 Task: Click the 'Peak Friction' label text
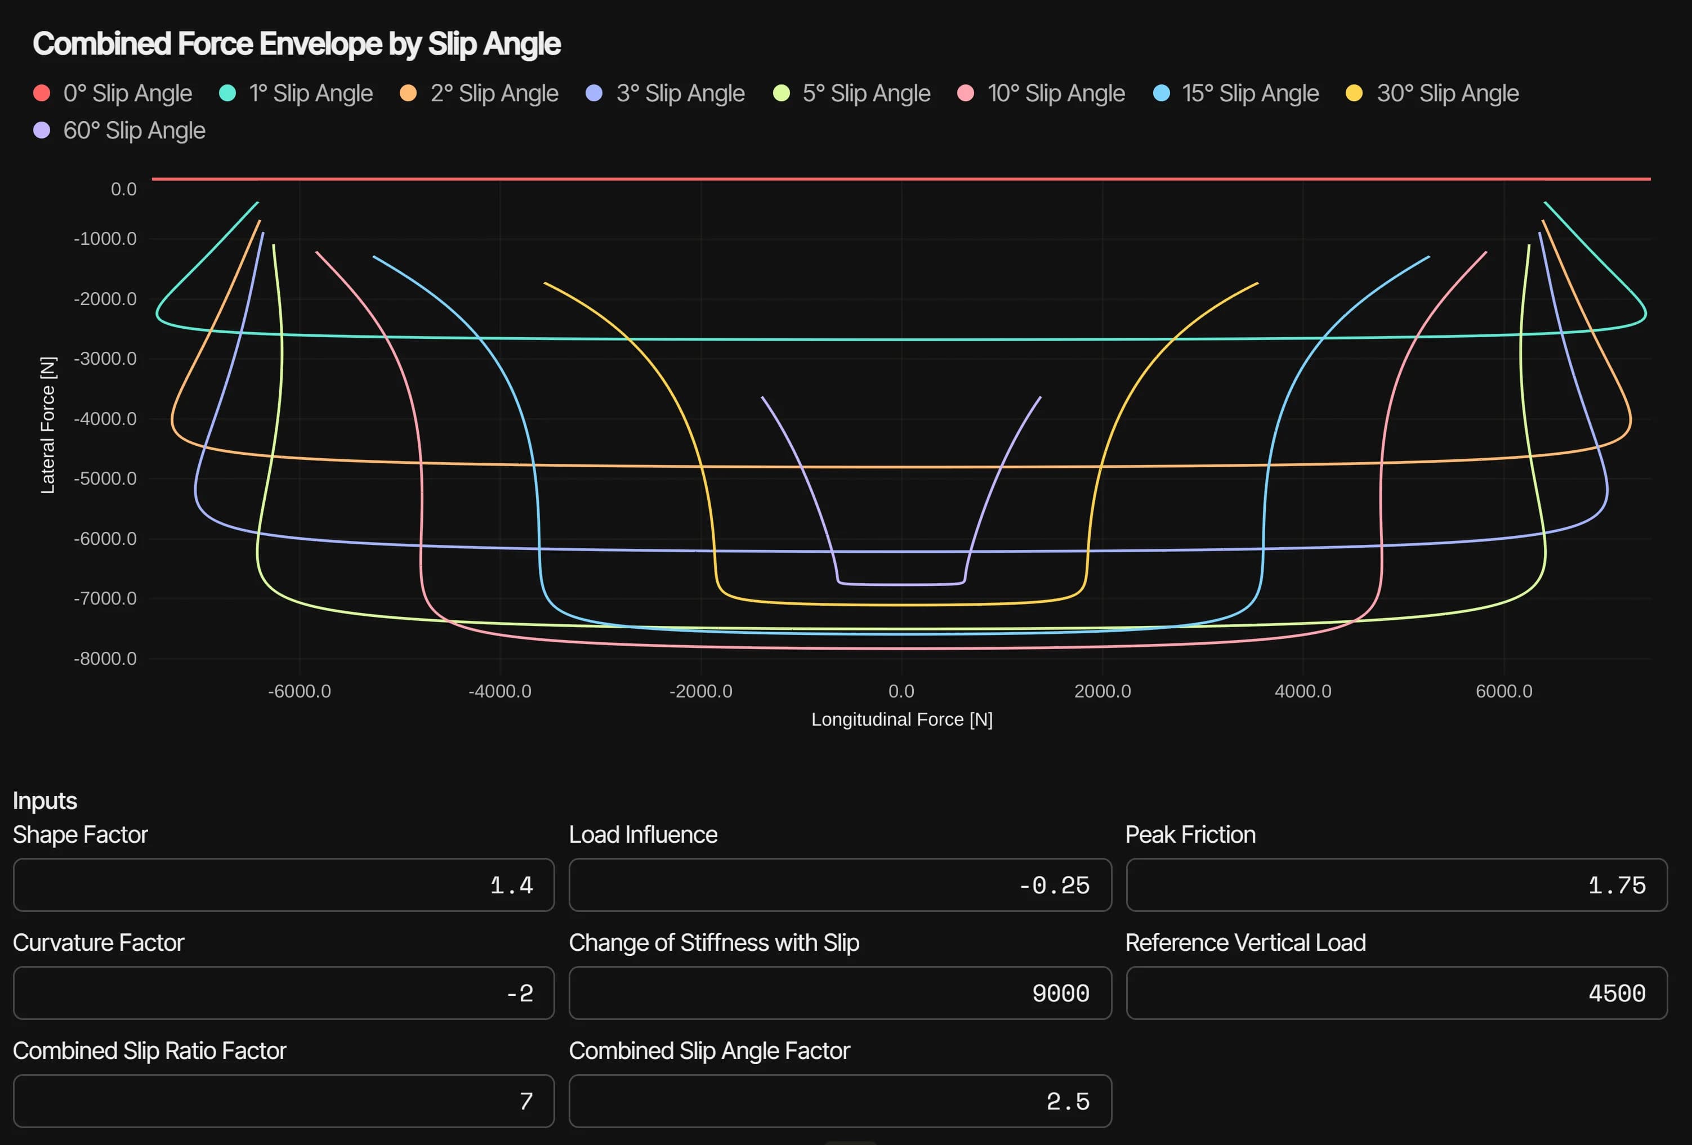point(1190,835)
